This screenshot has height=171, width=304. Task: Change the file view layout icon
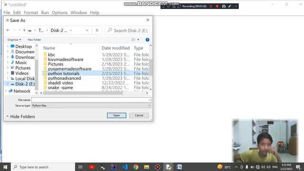[x=133, y=40]
